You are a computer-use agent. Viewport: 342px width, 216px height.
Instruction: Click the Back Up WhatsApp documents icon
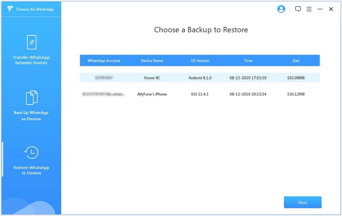tap(32, 98)
